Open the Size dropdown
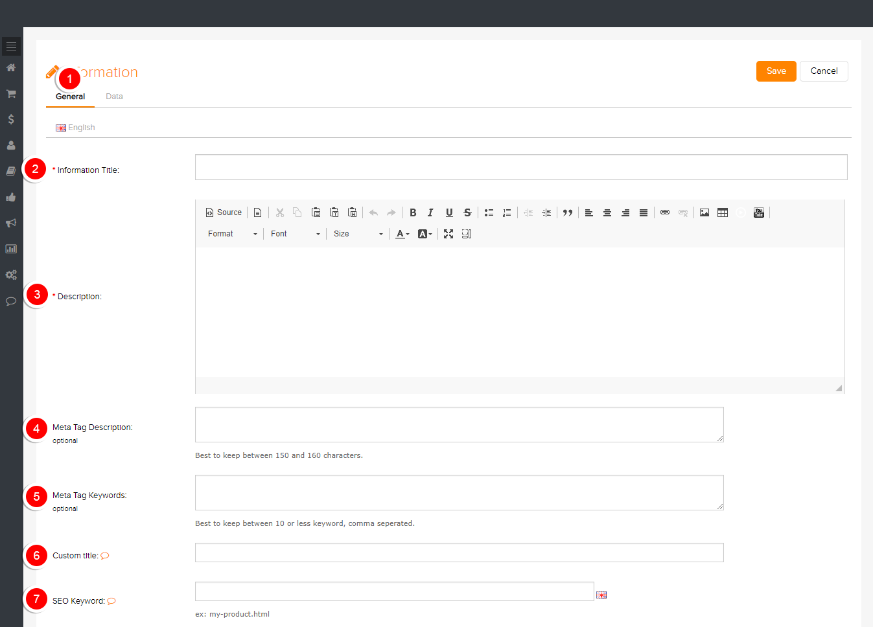The width and height of the screenshot is (873, 627). coord(358,234)
